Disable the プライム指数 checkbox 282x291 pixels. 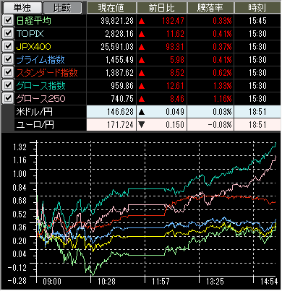pyautogui.click(x=8, y=59)
